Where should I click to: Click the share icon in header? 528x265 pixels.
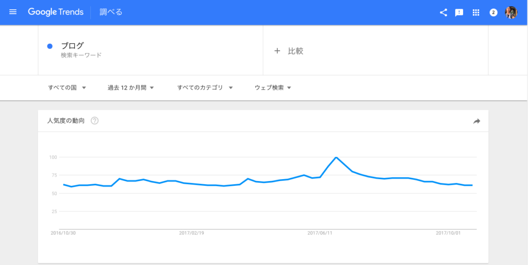(443, 12)
